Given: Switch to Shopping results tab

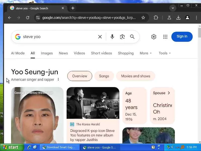Looking at the screenshot, I should [126, 53].
